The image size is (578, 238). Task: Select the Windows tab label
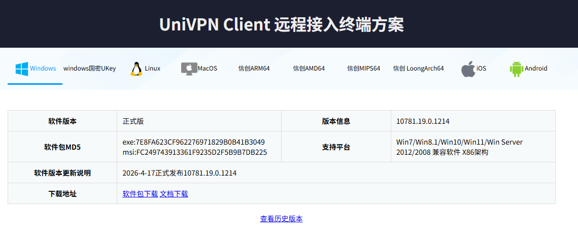pyautogui.click(x=43, y=69)
